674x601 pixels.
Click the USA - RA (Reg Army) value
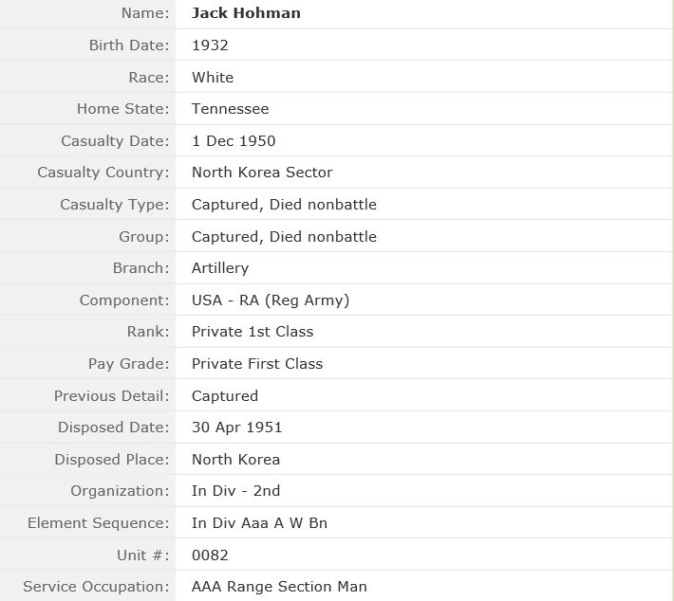[x=271, y=300]
